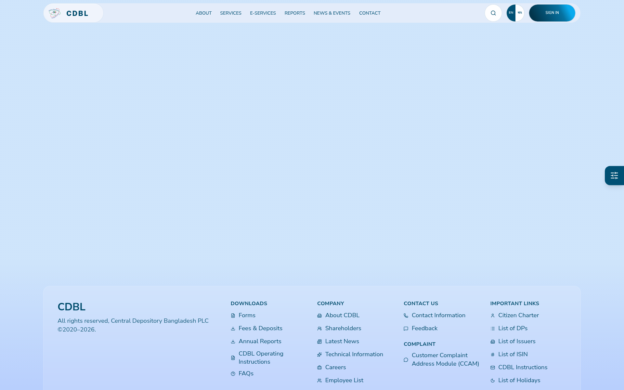The width and height of the screenshot is (624, 390).
Task: Click the building icon beside About CDBL
Action: click(319, 316)
